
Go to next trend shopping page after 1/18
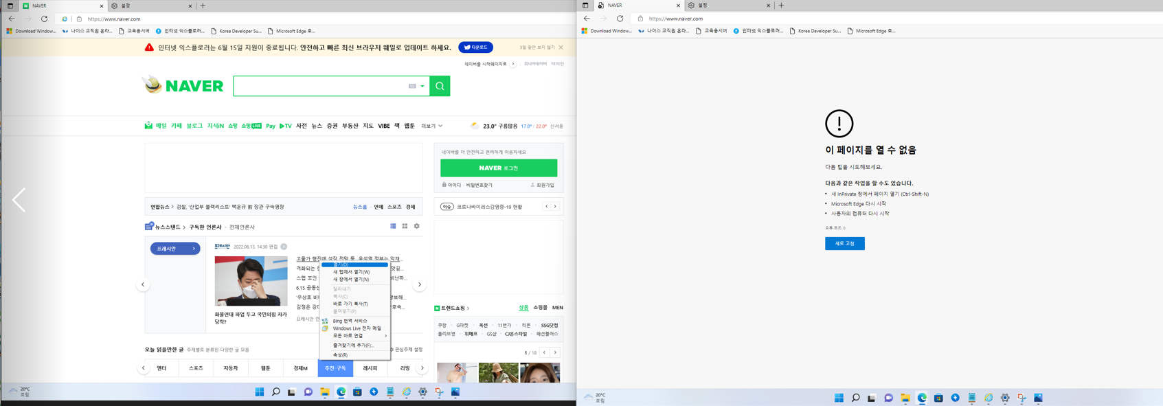pos(555,352)
